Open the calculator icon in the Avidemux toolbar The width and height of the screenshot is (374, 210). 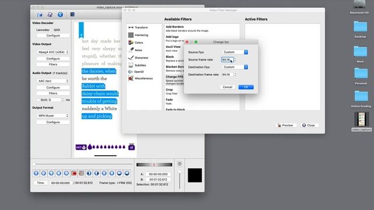pos(72,15)
